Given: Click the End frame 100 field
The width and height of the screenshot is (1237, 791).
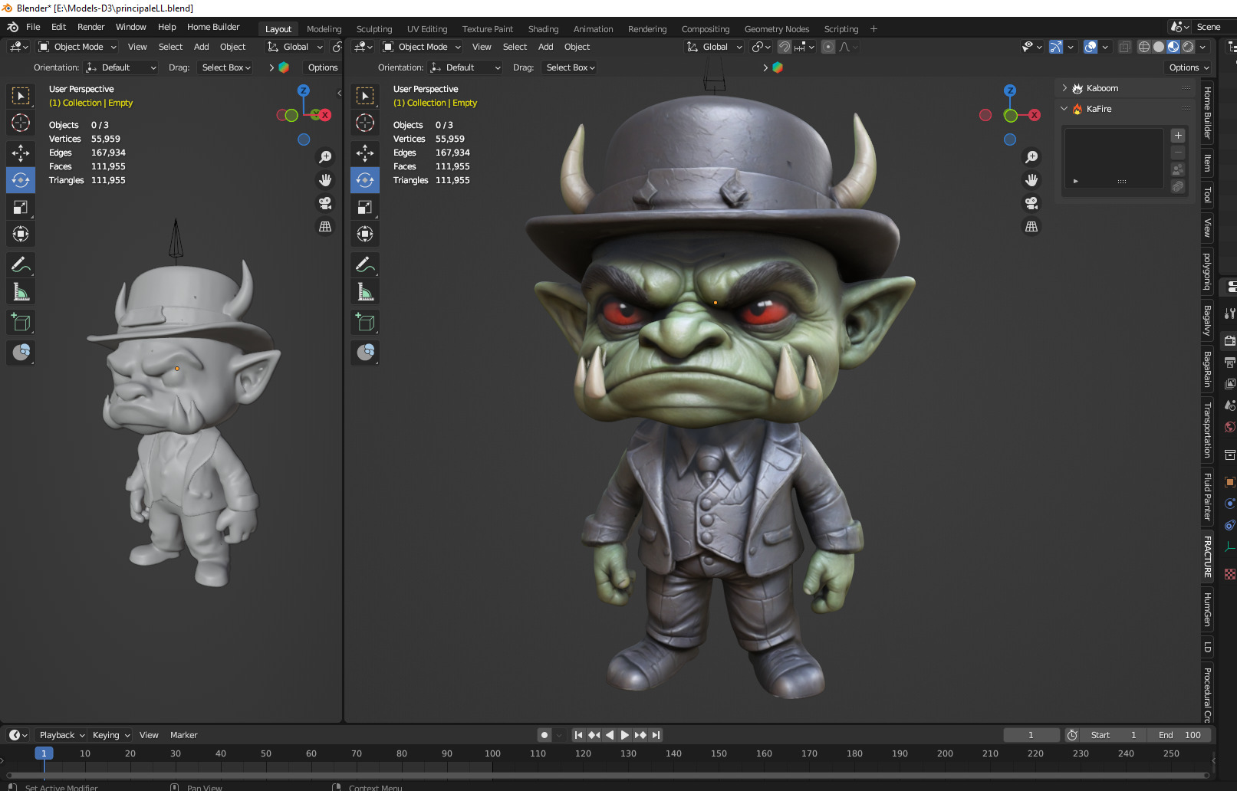Looking at the screenshot, I should (x=1180, y=735).
